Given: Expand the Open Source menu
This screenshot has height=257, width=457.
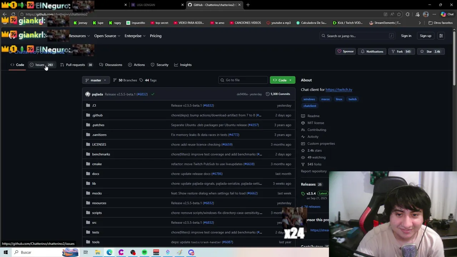Looking at the screenshot, I should (x=107, y=36).
